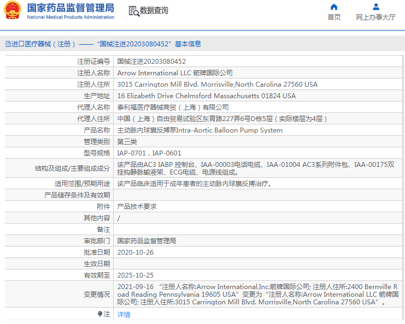Select the expiry date 2025-10-25 cell
The width and height of the screenshot is (405, 324).
(x=136, y=275)
